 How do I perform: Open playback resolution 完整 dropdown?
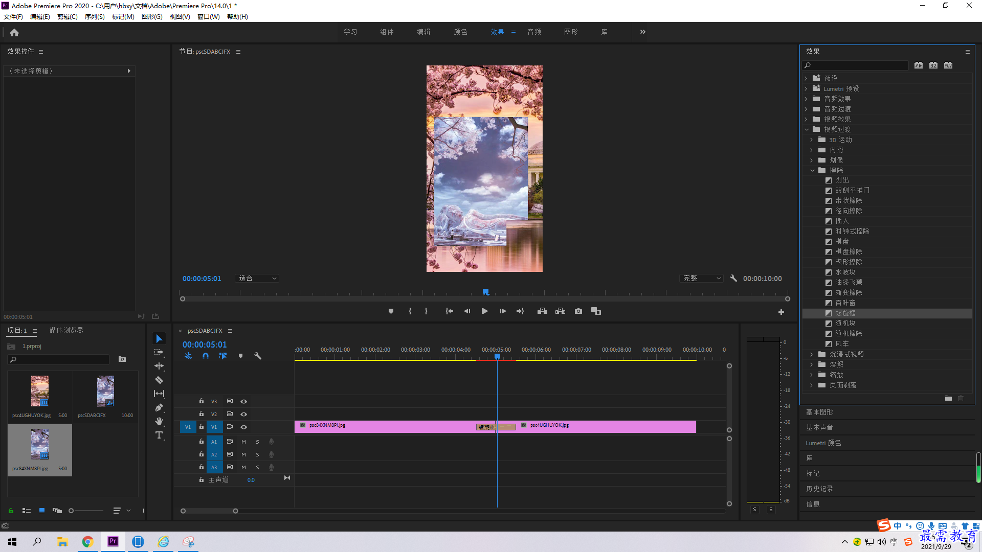point(702,279)
